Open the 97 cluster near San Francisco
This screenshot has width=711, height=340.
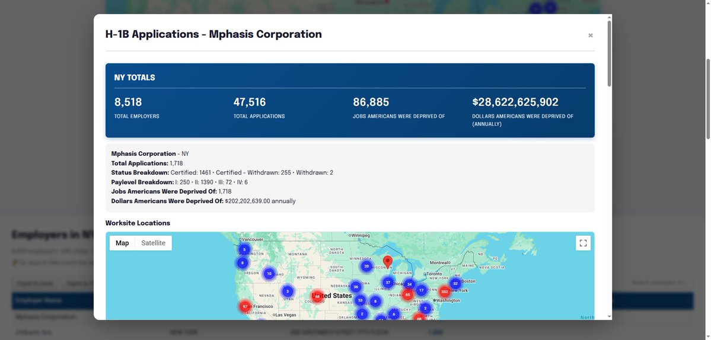pos(245,306)
